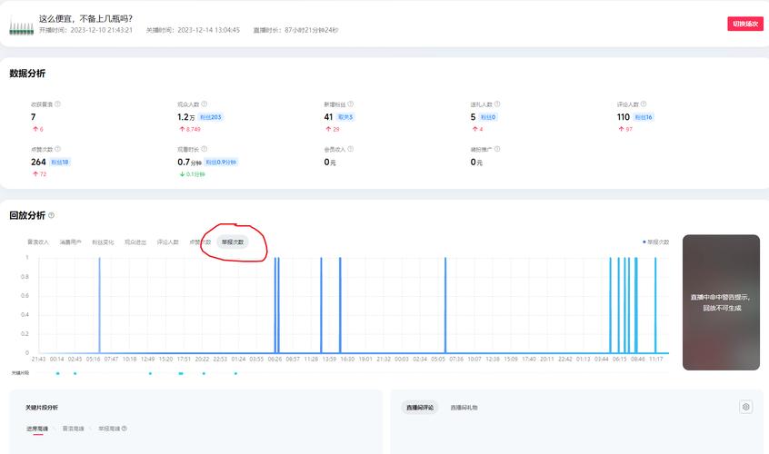Click help icon beside 观看时长
The image size is (769, 454).
pyautogui.click(x=204, y=149)
